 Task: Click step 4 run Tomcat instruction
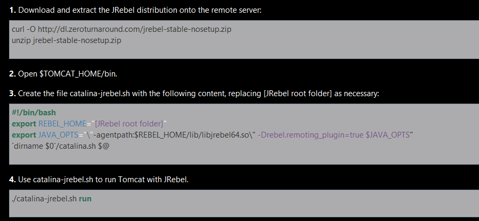(98, 180)
